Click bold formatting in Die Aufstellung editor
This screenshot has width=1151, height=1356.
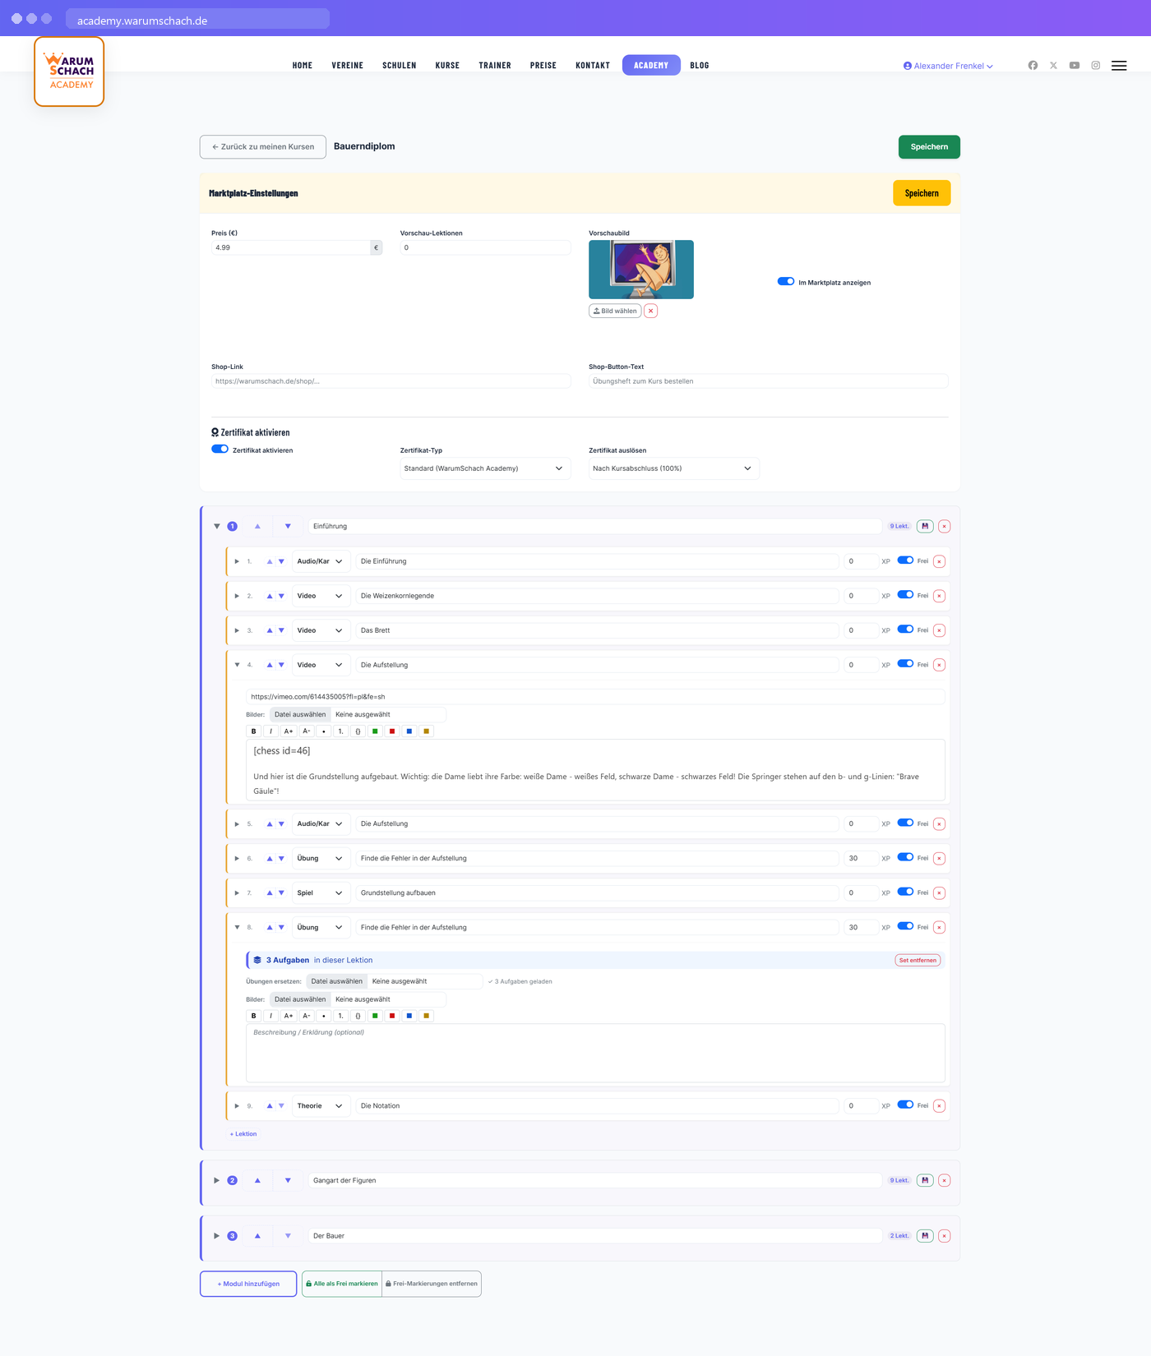(254, 731)
